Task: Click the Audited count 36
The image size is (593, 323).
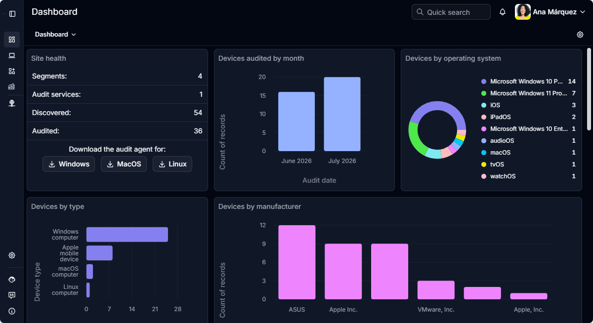Action: click(198, 131)
